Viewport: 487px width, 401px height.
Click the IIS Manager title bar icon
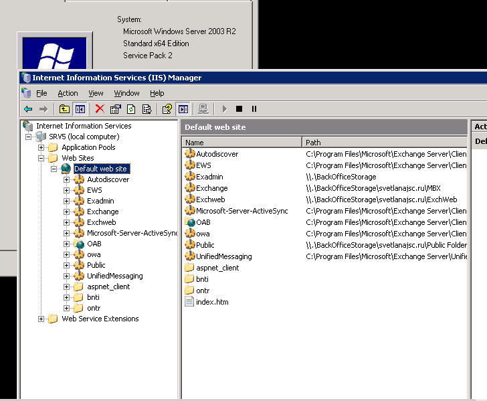26,78
